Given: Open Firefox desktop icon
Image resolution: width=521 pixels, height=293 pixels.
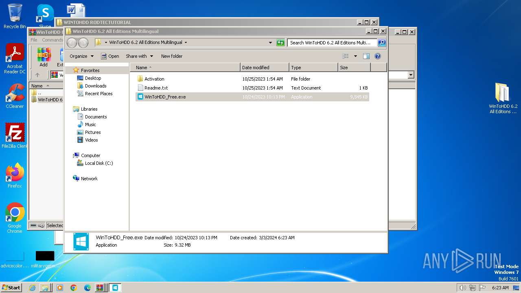Looking at the screenshot, I should coord(15,175).
